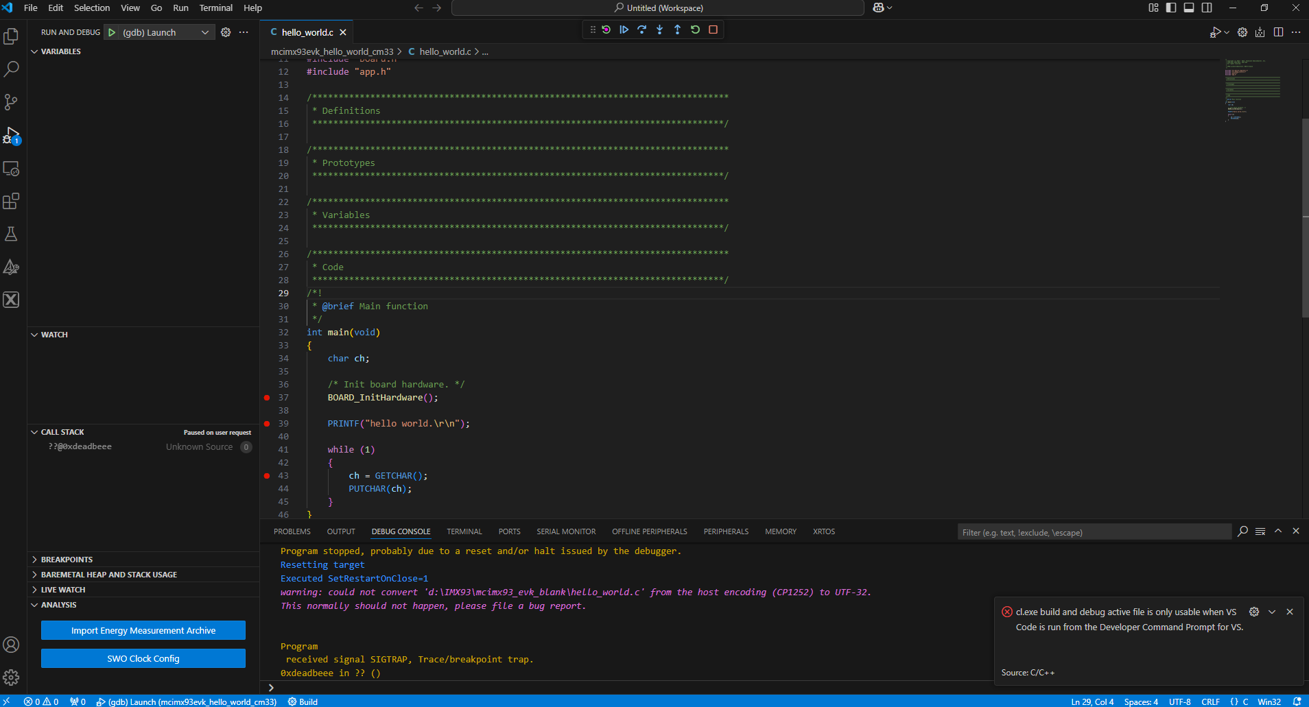1309x707 pixels.
Task: Open the Extensions view in activity bar
Action: tap(11, 202)
